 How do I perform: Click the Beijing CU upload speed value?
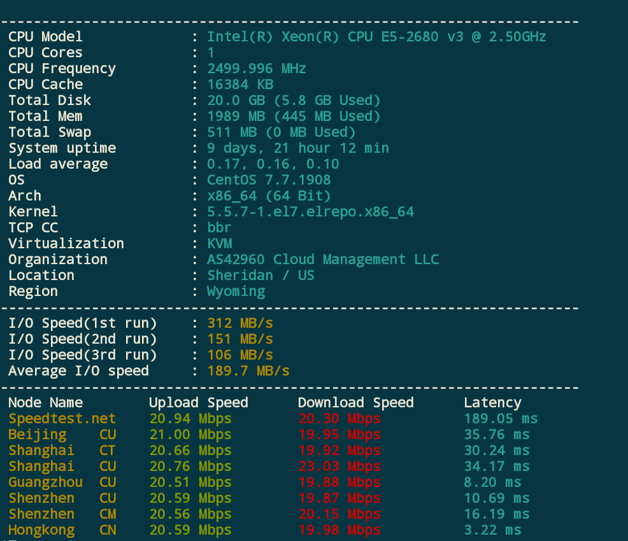[x=190, y=435]
